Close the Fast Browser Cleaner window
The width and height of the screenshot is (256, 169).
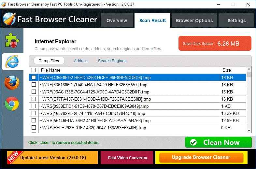(x=248, y=4)
